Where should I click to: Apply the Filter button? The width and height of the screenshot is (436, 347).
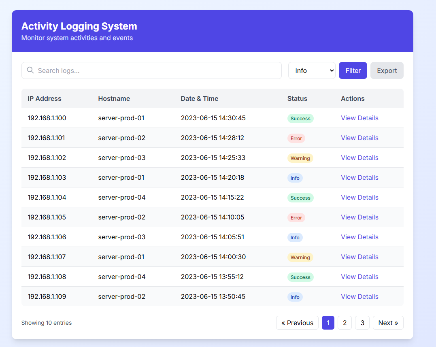[353, 70]
